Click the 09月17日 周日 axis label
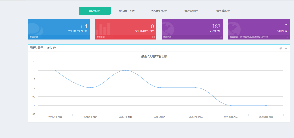 [125, 117]
